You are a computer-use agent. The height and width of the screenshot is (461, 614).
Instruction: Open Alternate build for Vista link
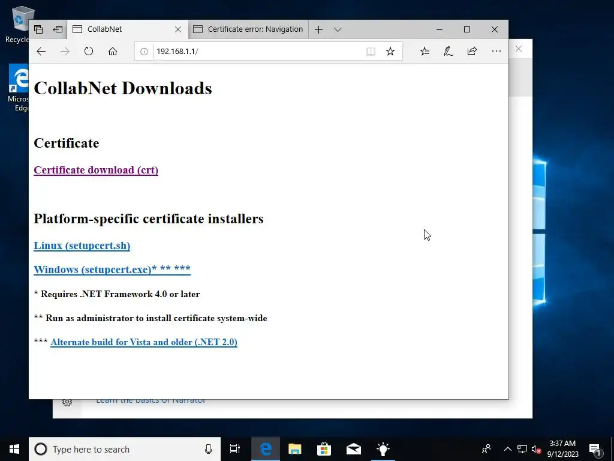144,342
